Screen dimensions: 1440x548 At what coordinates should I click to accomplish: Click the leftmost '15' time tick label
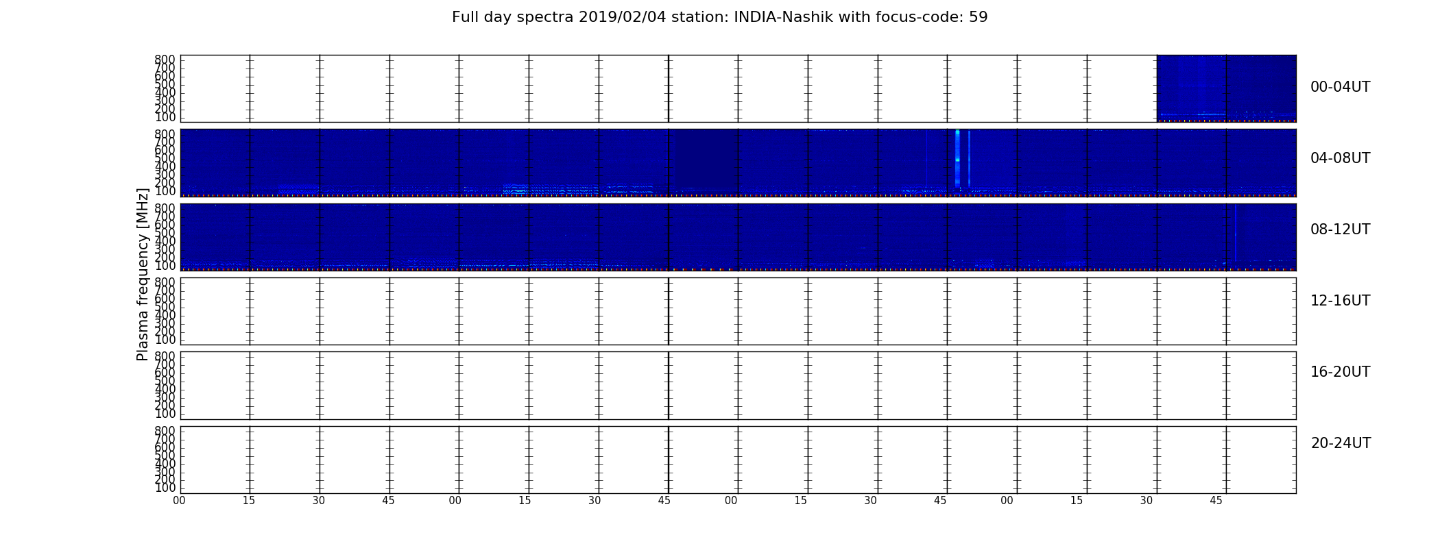[249, 501]
